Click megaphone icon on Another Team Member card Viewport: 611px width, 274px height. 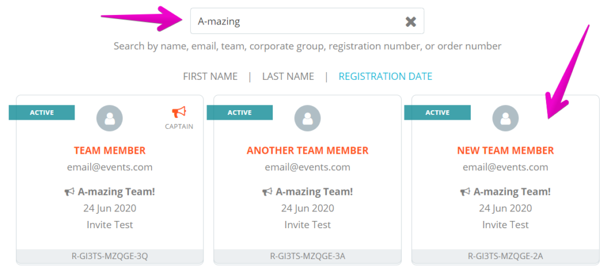point(267,191)
